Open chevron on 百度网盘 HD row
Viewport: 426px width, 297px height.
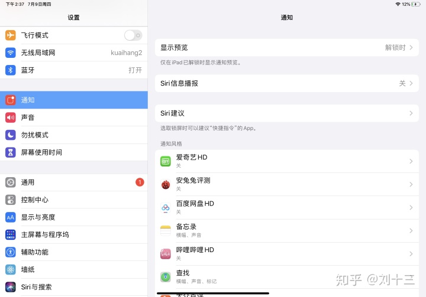point(411,208)
